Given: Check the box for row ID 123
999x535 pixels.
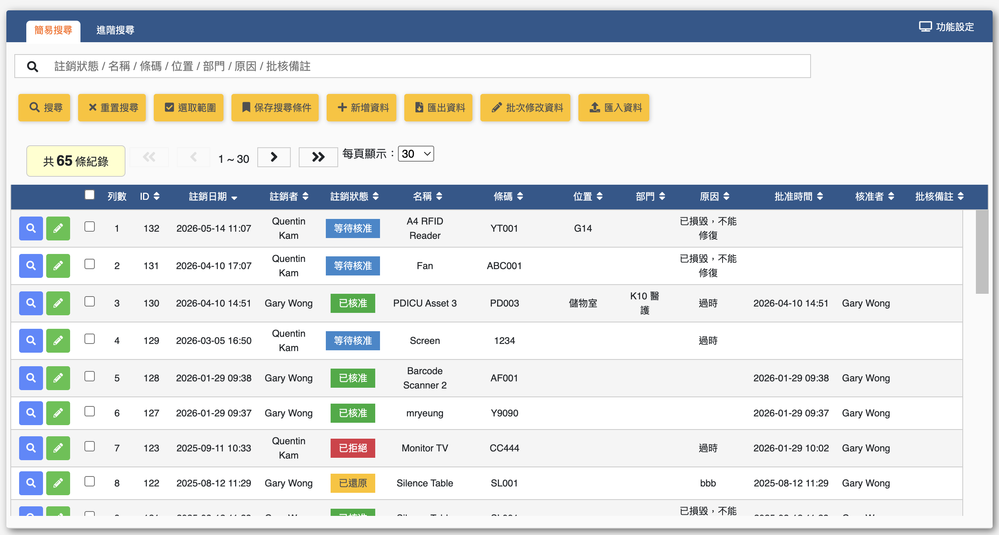Looking at the screenshot, I should click(x=90, y=446).
